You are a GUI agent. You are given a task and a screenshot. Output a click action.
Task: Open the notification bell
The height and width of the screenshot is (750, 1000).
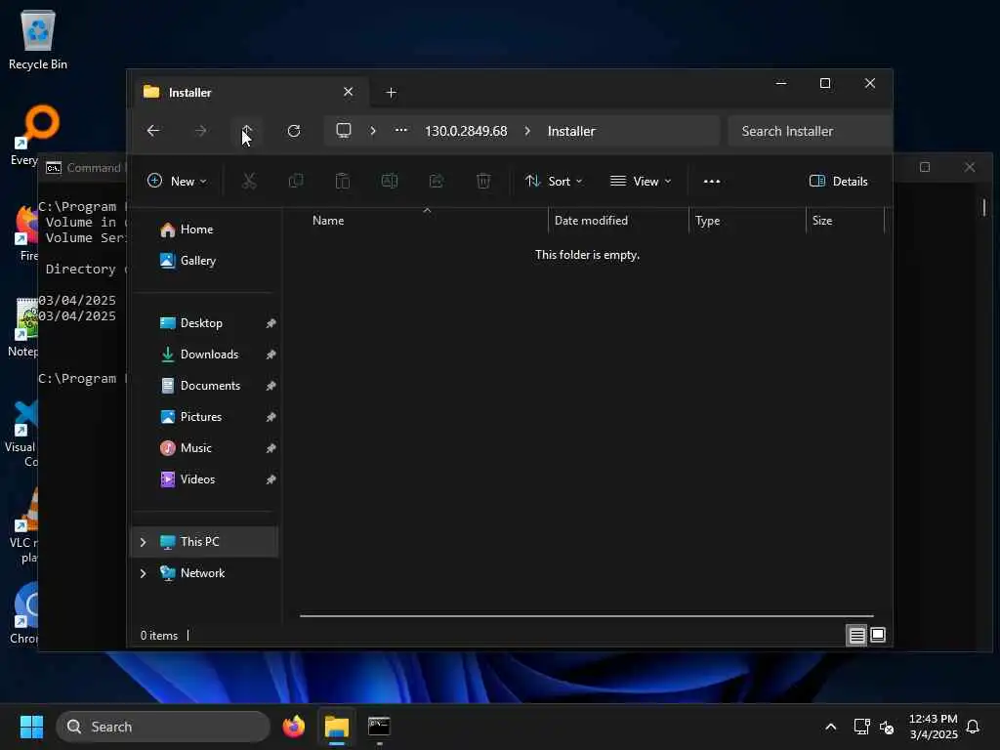973,727
